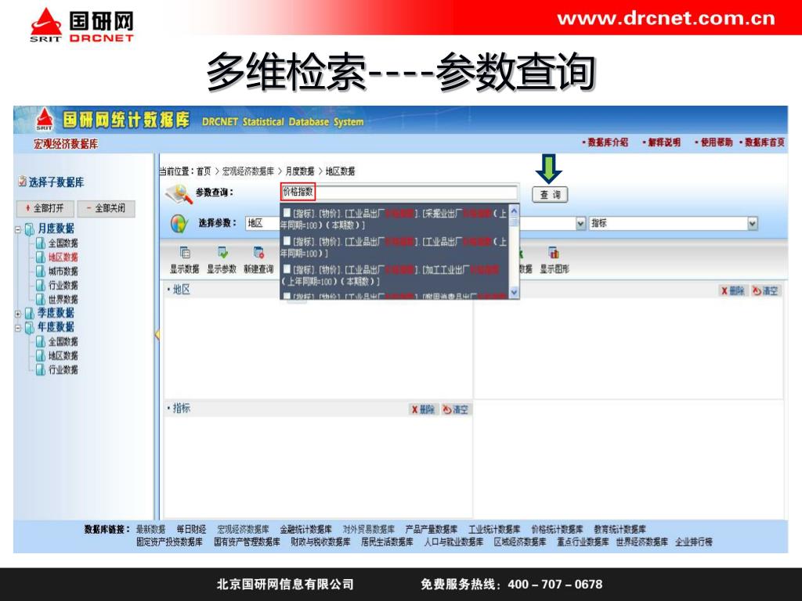Image resolution: width=802 pixels, height=601 pixels.
Task: Click the 新建查询 toolbar icon
Action: [258, 253]
